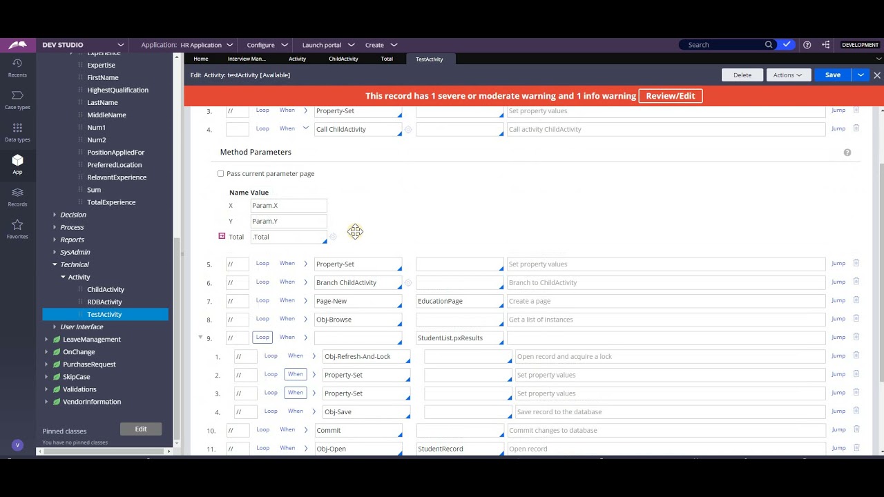
Task: Open the Actions menu button
Action: point(789,75)
